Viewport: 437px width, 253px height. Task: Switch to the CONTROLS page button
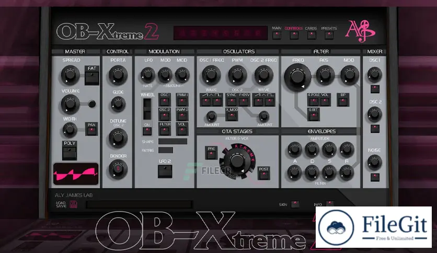click(x=294, y=36)
